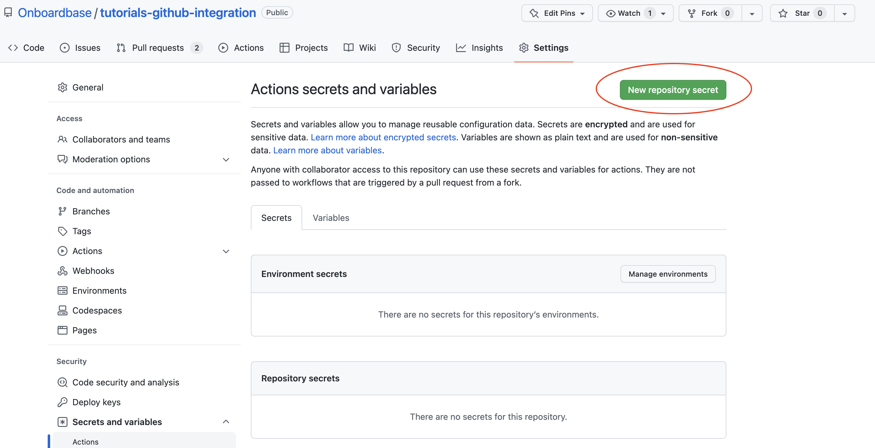Click the Code security and analysis icon
The height and width of the screenshot is (448, 875).
click(62, 382)
